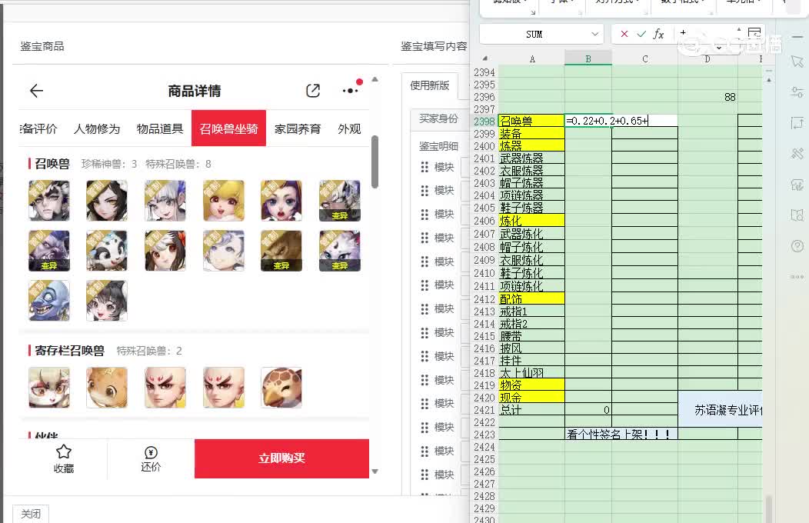Click cell editing formula =0.22+0.2+0.65+
This screenshot has height=523, width=809.
(x=621, y=121)
